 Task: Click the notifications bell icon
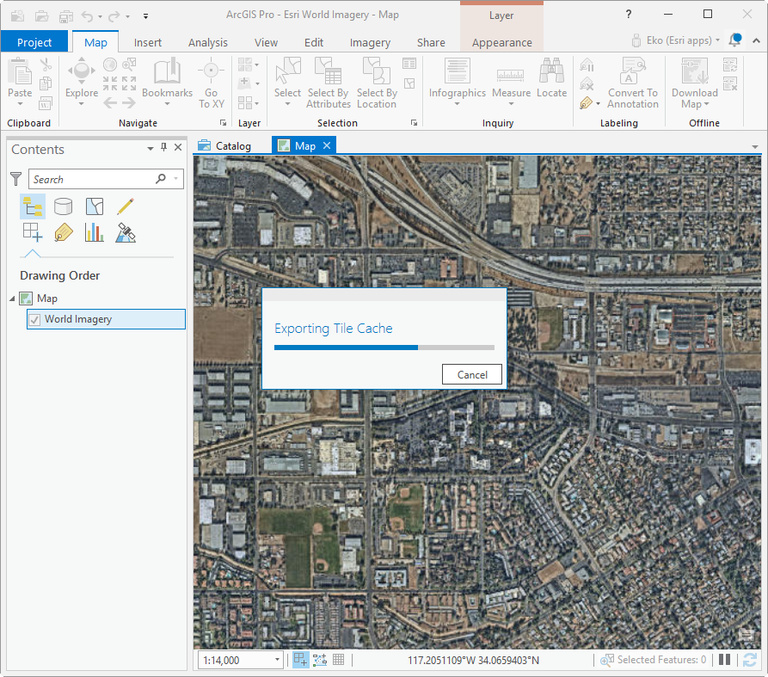click(x=734, y=40)
